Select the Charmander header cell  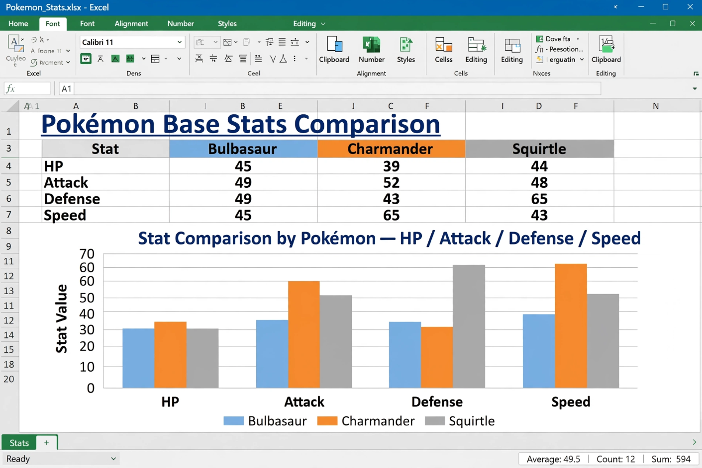[x=391, y=149]
